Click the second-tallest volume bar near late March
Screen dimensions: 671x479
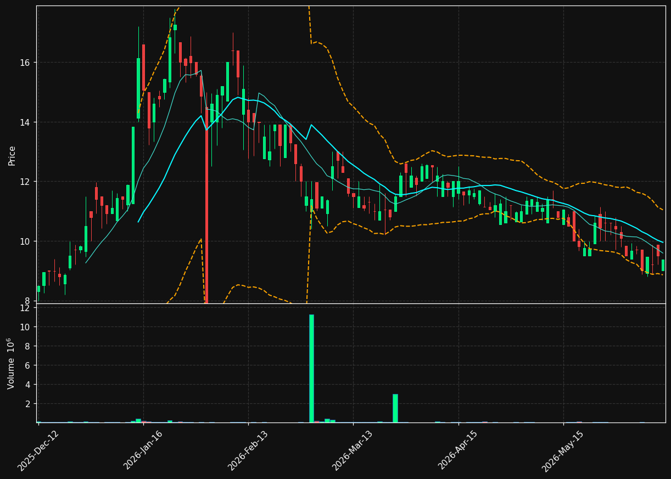point(395,408)
